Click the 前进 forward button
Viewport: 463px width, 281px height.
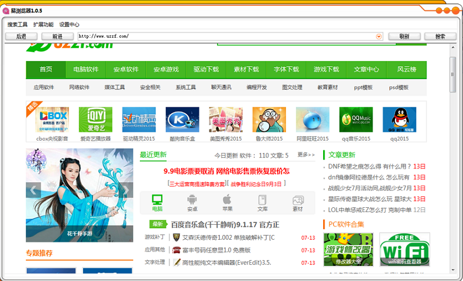[57, 37]
